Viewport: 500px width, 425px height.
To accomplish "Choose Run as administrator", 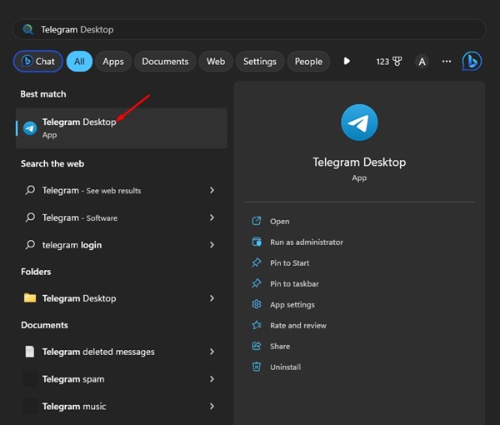I will coord(307,242).
